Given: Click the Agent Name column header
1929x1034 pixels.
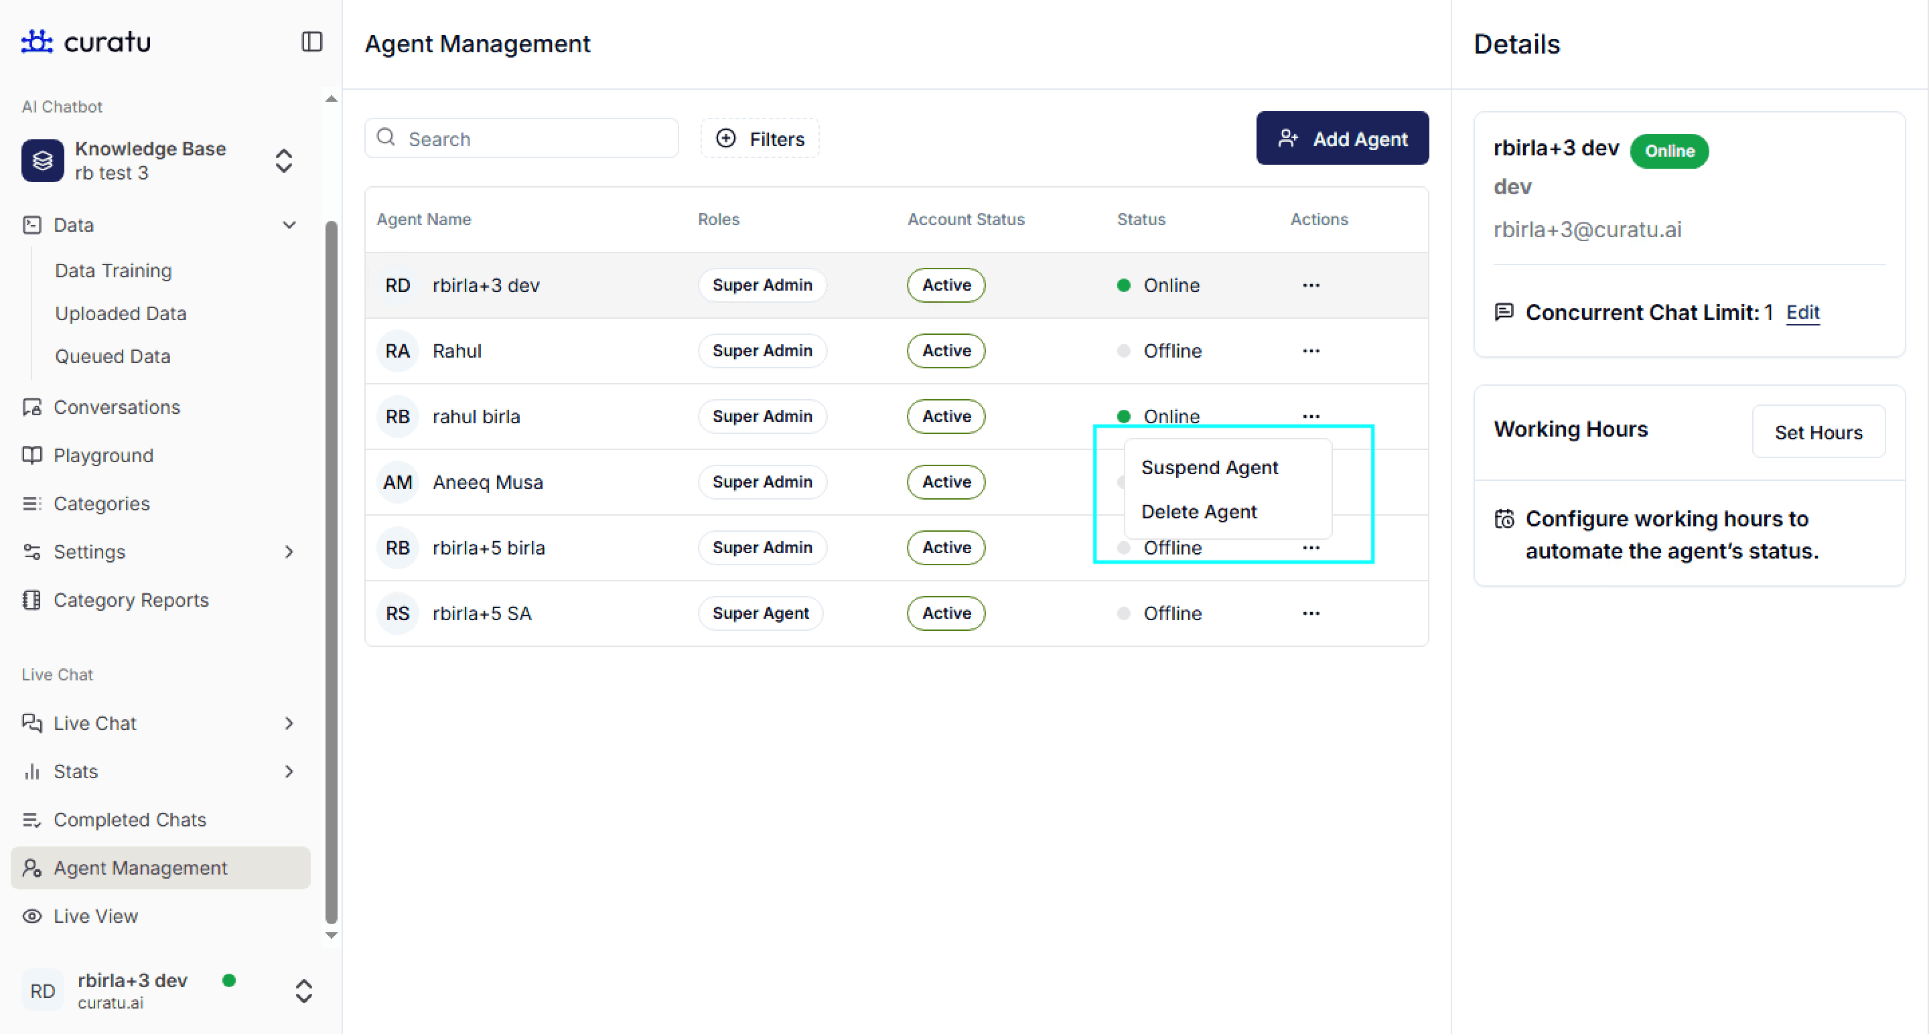Looking at the screenshot, I should click(x=424, y=218).
